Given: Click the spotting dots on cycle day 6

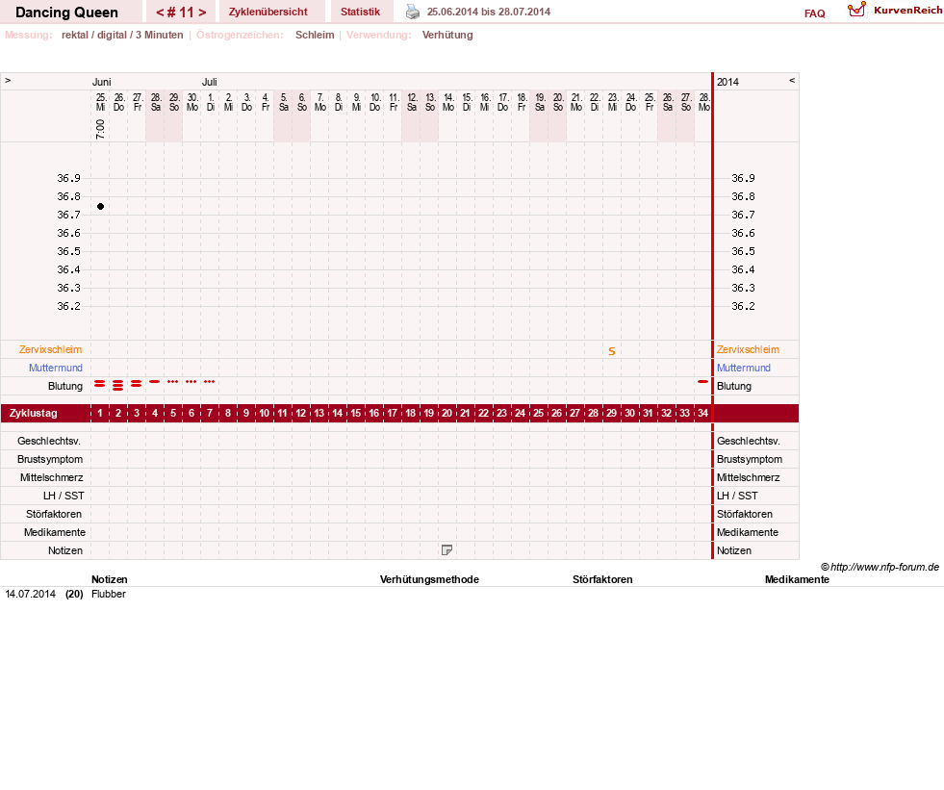Looking at the screenshot, I should (191, 382).
